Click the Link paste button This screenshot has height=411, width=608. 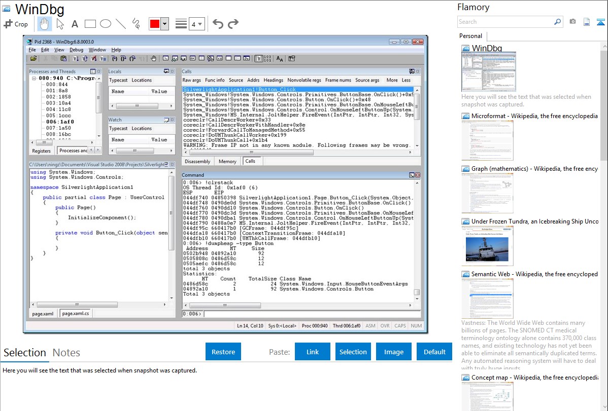313,352
